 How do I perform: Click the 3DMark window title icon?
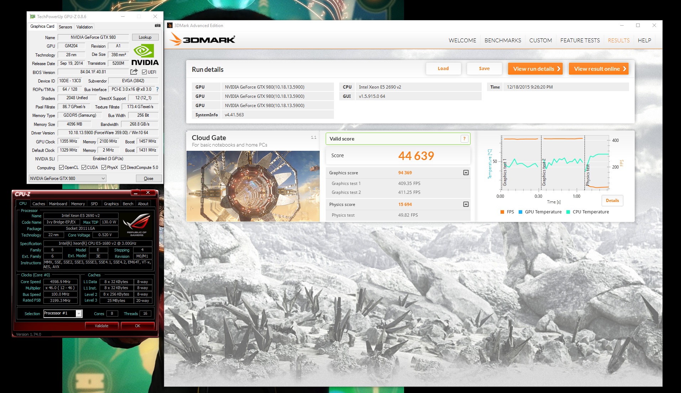170,25
